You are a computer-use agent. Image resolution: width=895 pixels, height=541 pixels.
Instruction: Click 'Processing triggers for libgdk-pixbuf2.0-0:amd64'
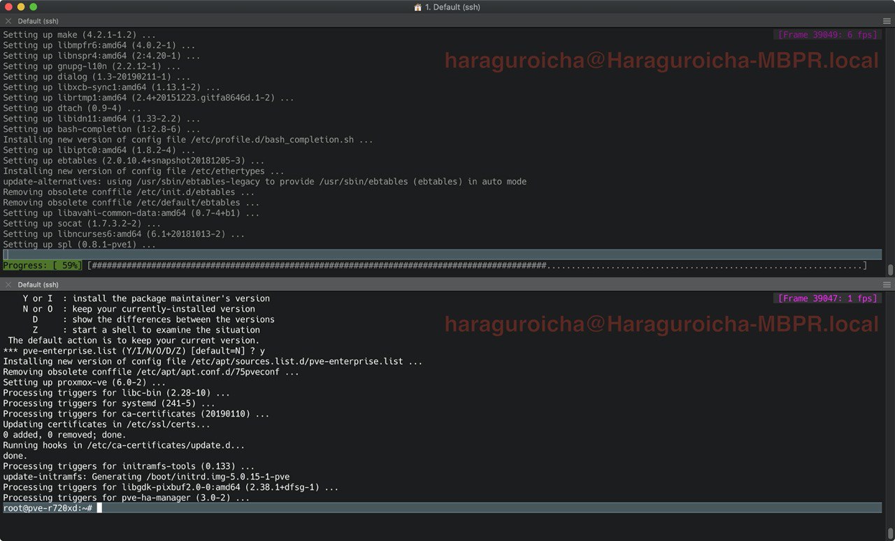point(171,486)
